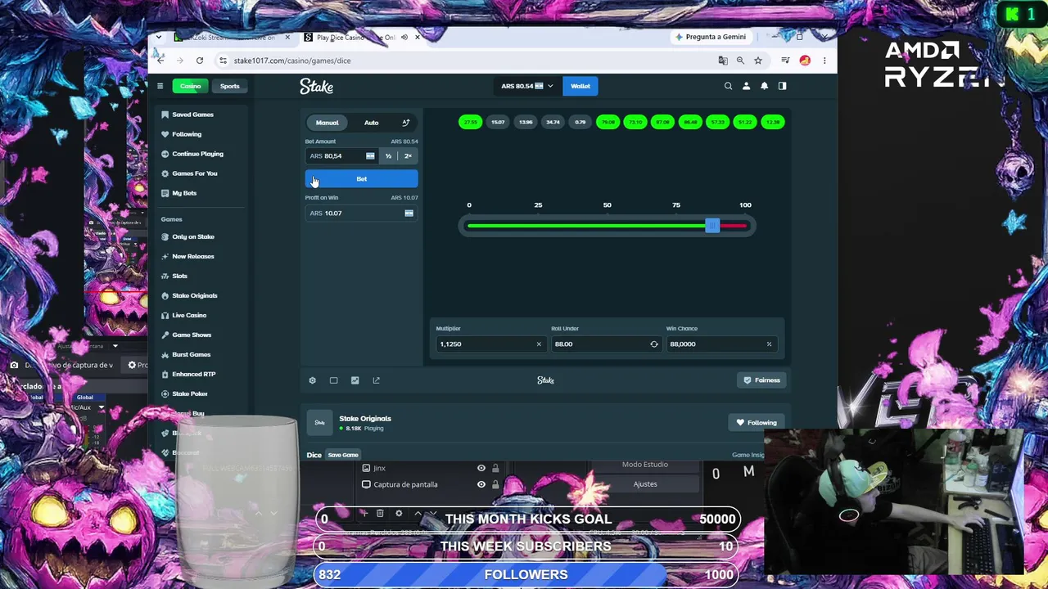The height and width of the screenshot is (589, 1048).
Task: Expand the ARS 80.54 balance dropdown
Action: 527,86
